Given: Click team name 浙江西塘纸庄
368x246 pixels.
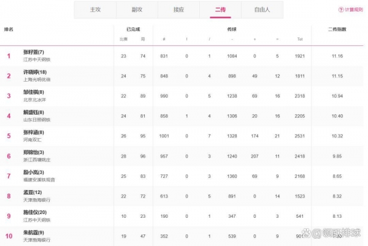Looking at the screenshot, I should pos(36,160).
